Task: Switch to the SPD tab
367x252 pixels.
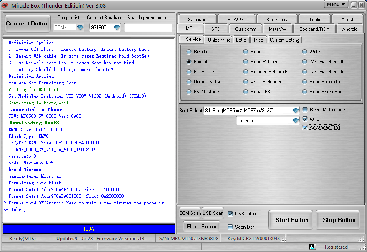Action: 215,29
